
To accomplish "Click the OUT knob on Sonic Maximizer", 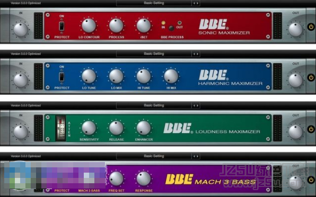I will 295,30.
